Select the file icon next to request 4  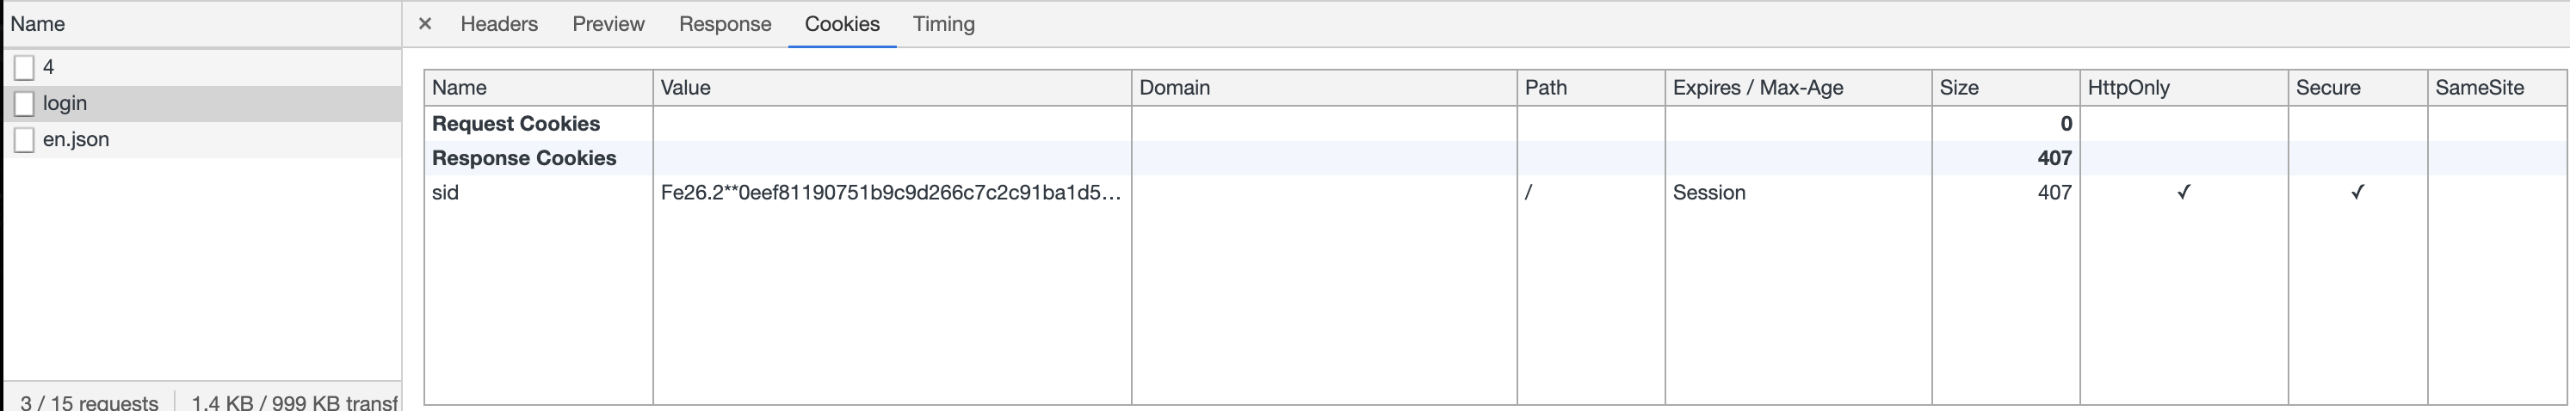25,68
